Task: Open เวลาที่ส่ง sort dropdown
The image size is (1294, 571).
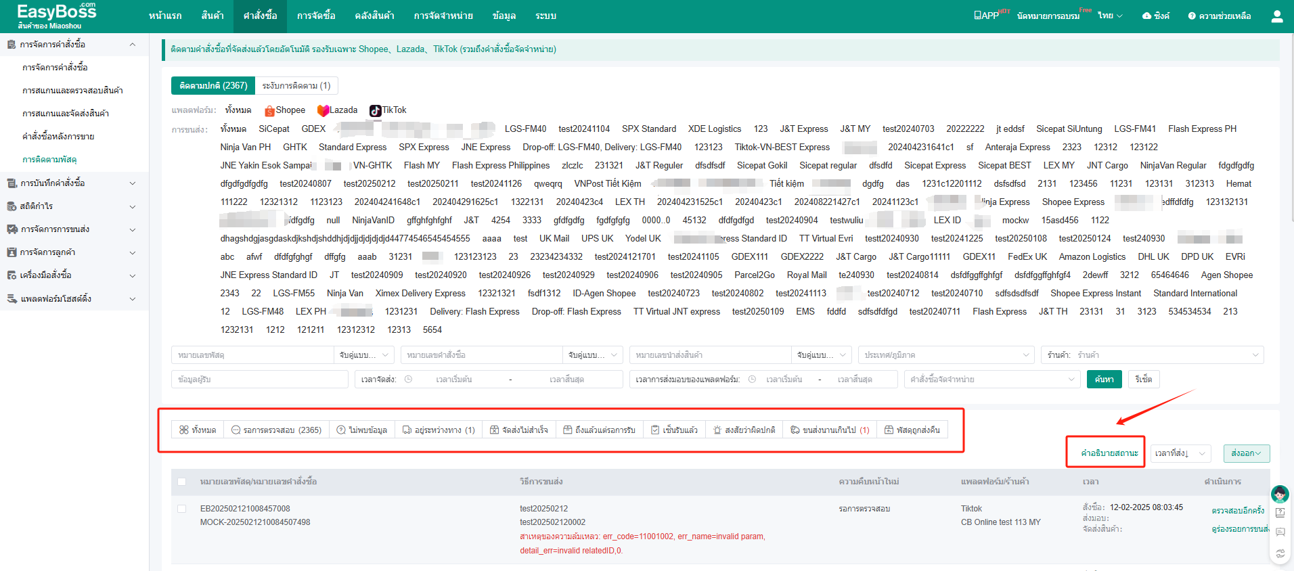Action: (1180, 453)
